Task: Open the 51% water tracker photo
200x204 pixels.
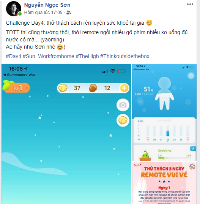Action: click(164, 112)
